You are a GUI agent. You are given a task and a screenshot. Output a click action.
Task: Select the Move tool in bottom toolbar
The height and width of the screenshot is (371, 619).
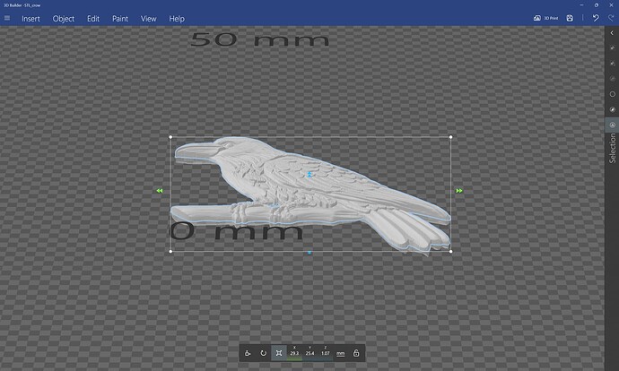(248, 353)
